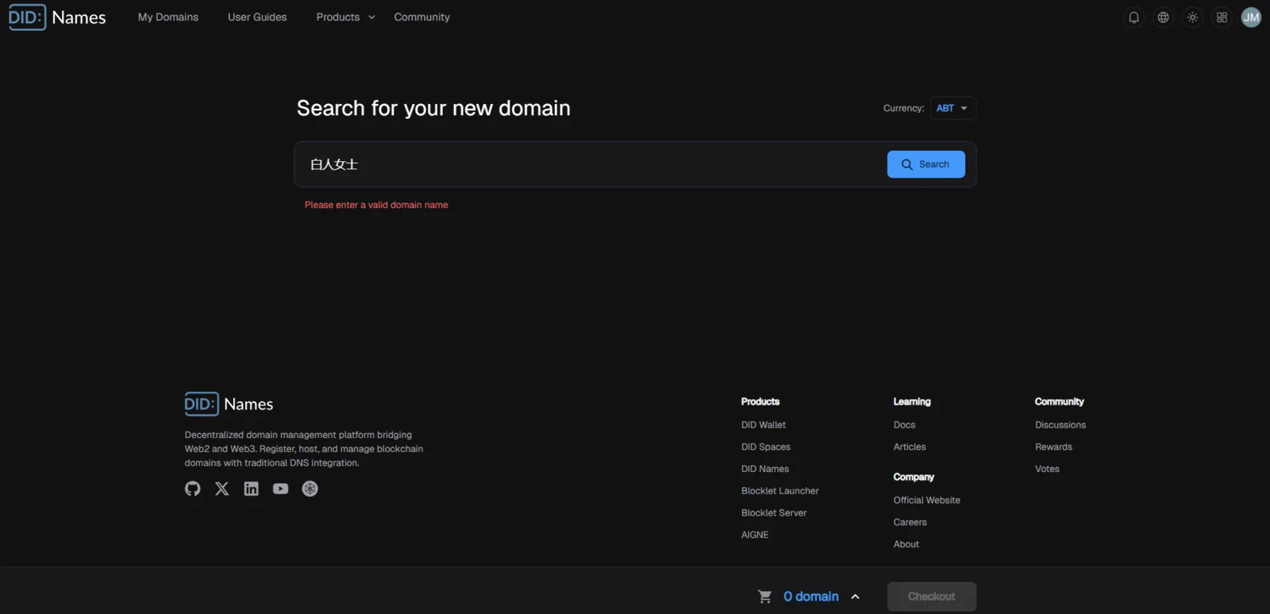Open the DID Wallet footer link
Viewport: 1270px width, 614px height.
tap(764, 425)
